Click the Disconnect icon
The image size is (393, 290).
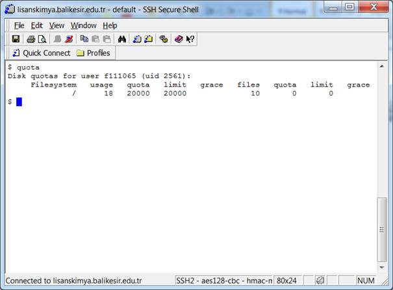(69, 39)
